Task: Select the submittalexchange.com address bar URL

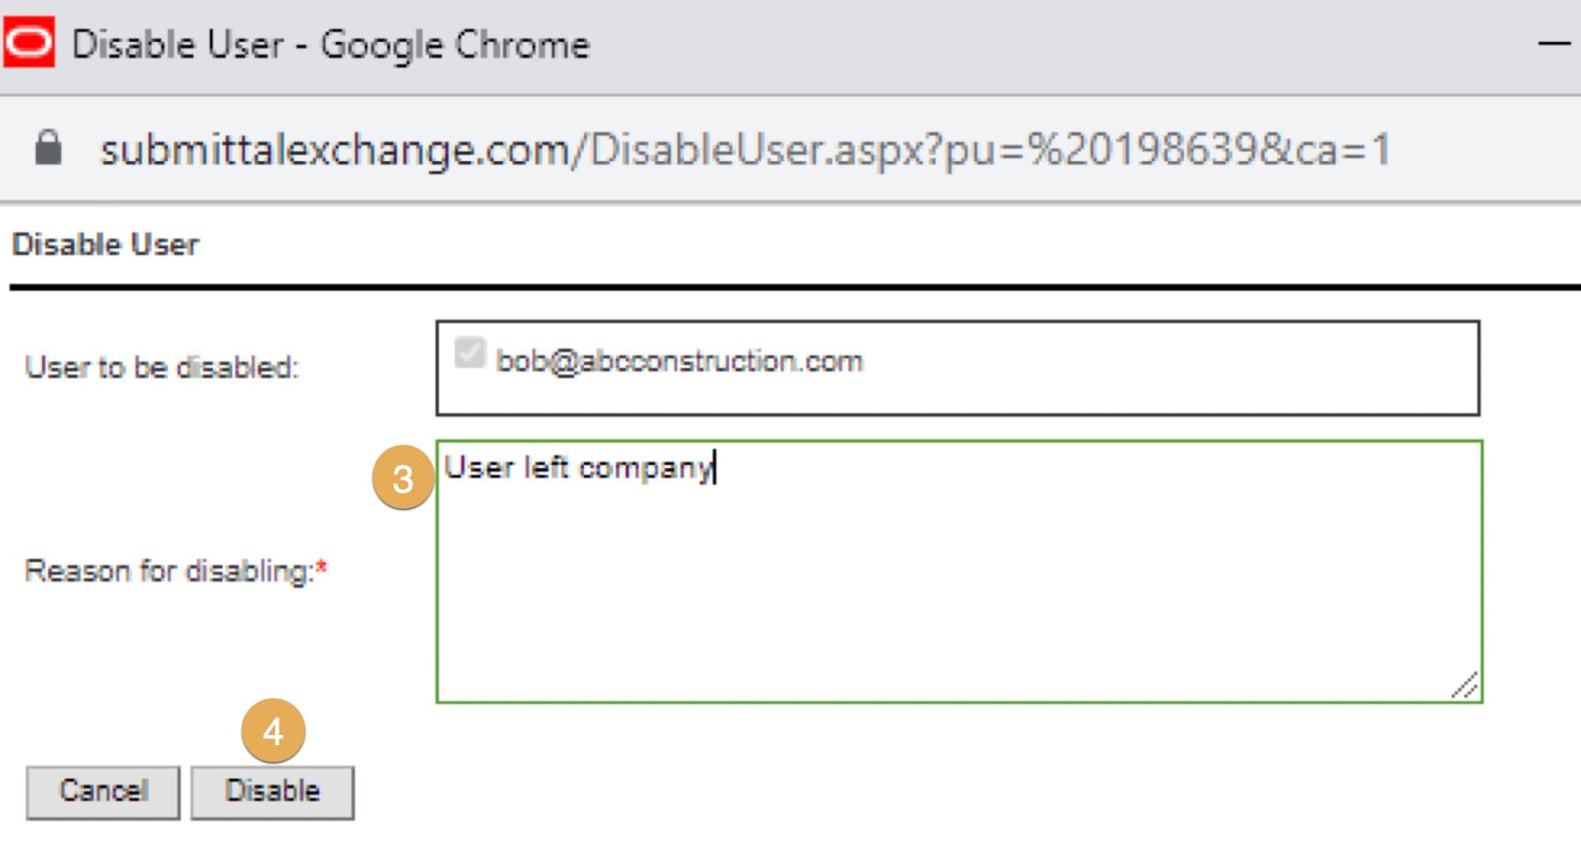Action: click(744, 150)
